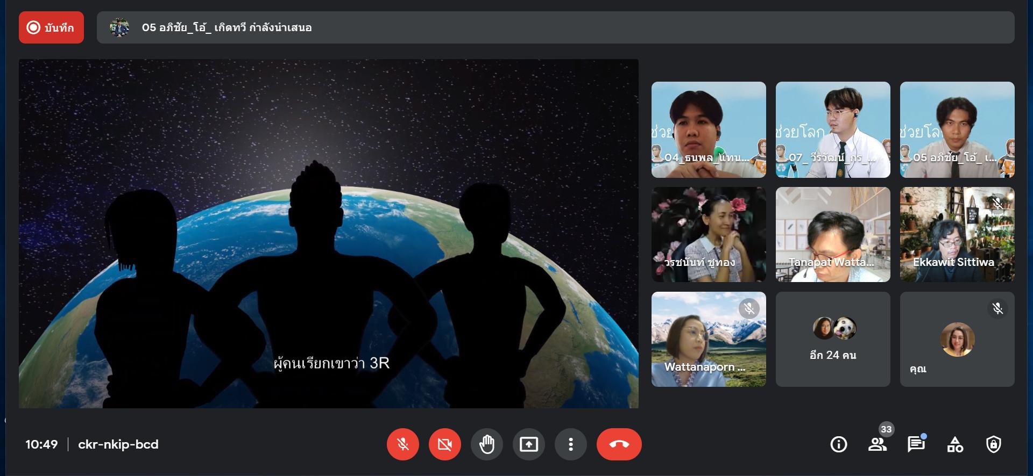The height and width of the screenshot is (476, 1033).
Task: Click the presenter name text in top bar
Action: [227, 27]
